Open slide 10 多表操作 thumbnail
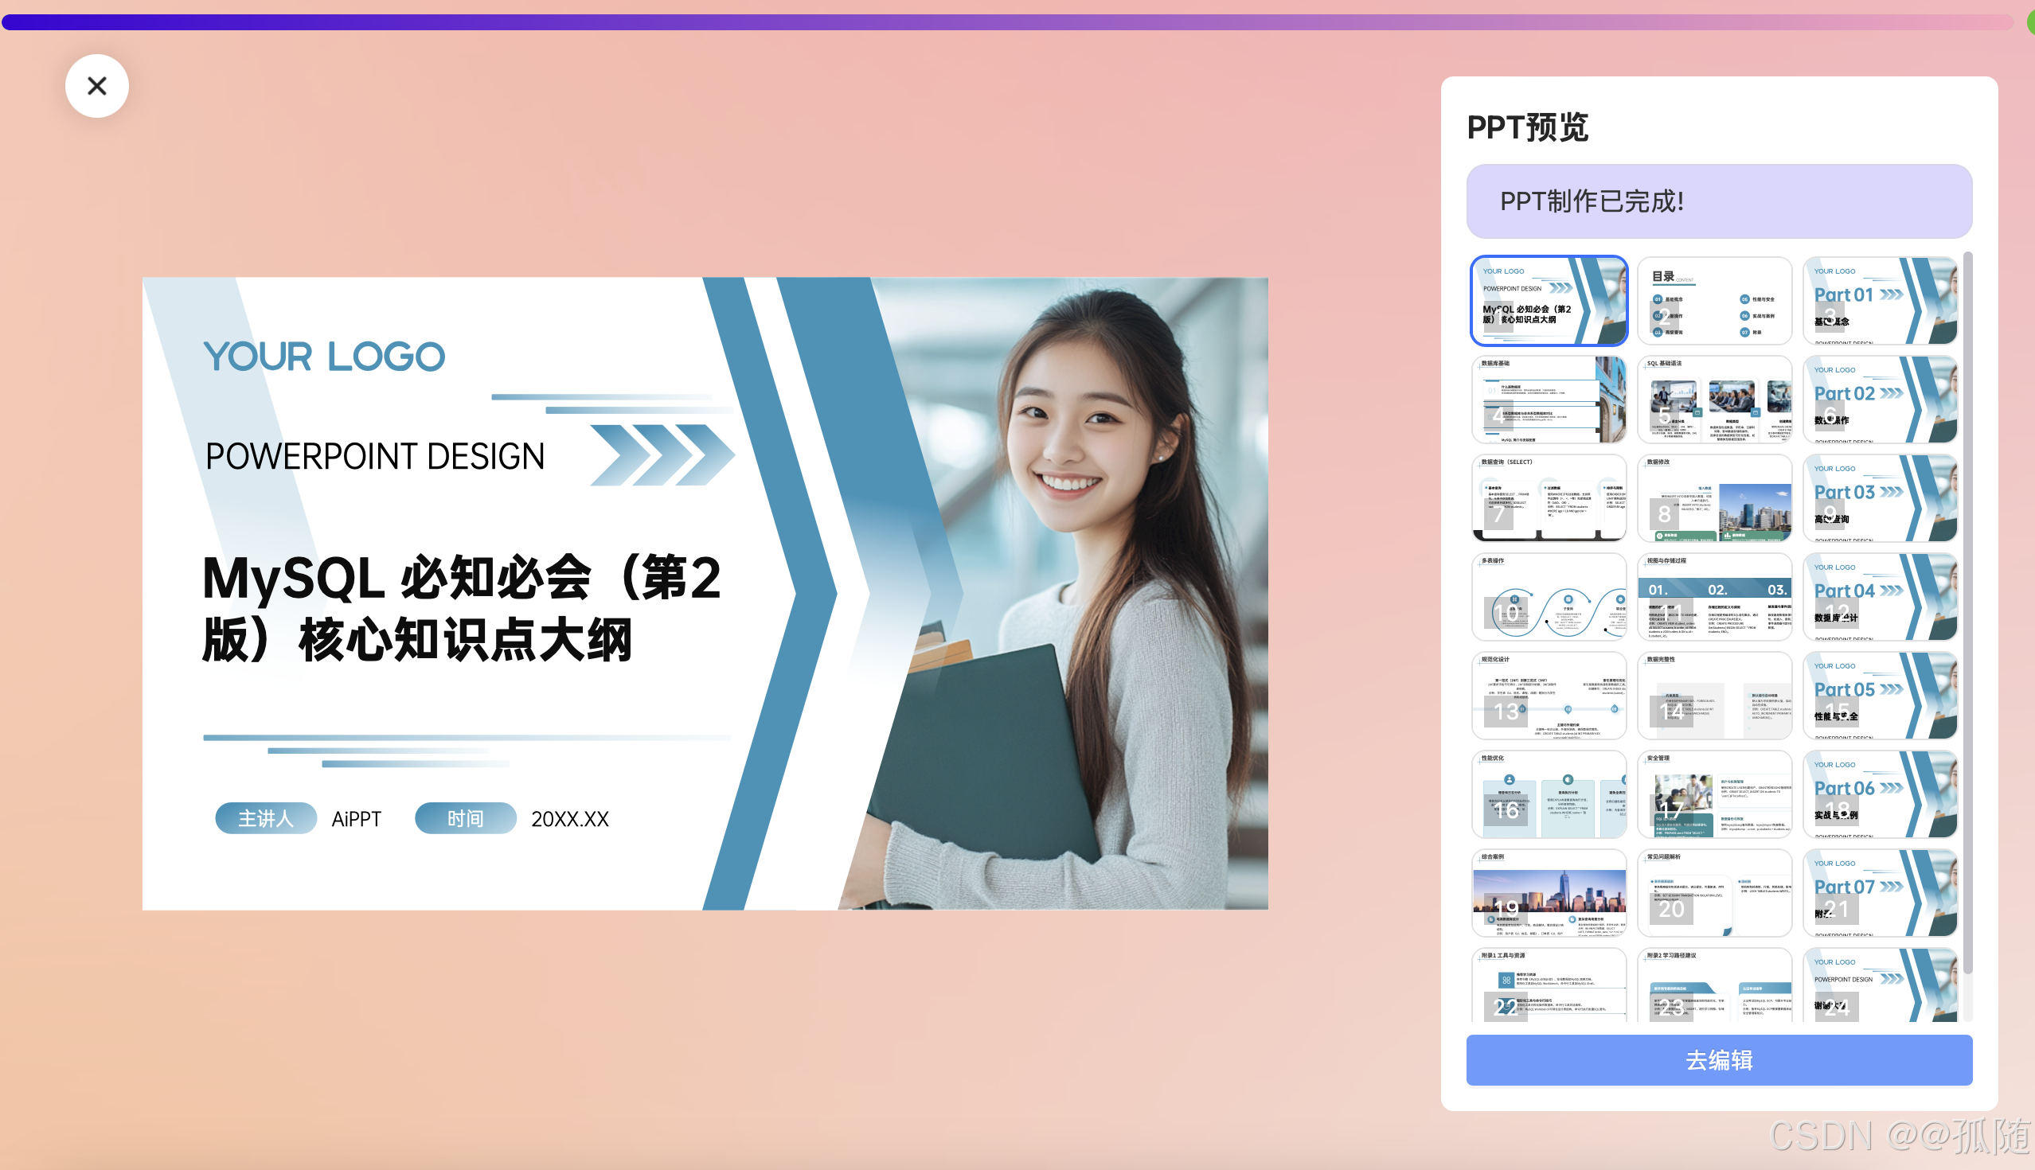The image size is (2035, 1170). pos(1549,597)
